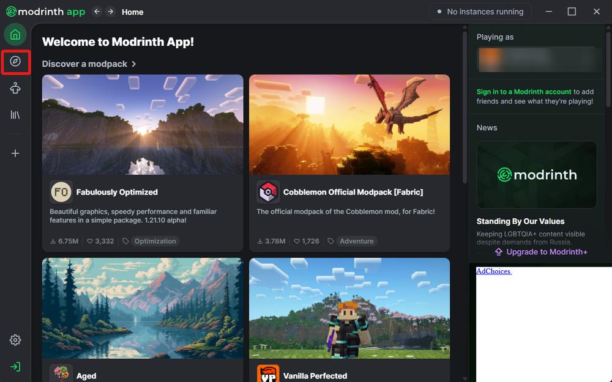The height and width of the screenshot is (382, 612).
Task: Click the Optimization category tag
Action: (155, 241)
